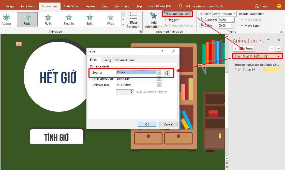Screen dimensions: 285x170
Task: Click Play From in the Animation Pane
Action: (x=243, y=49)
